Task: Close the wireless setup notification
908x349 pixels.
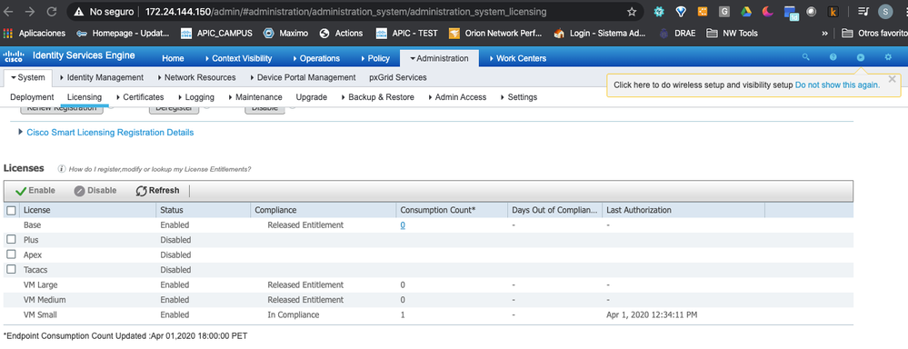Action: (x=892, y=79)
